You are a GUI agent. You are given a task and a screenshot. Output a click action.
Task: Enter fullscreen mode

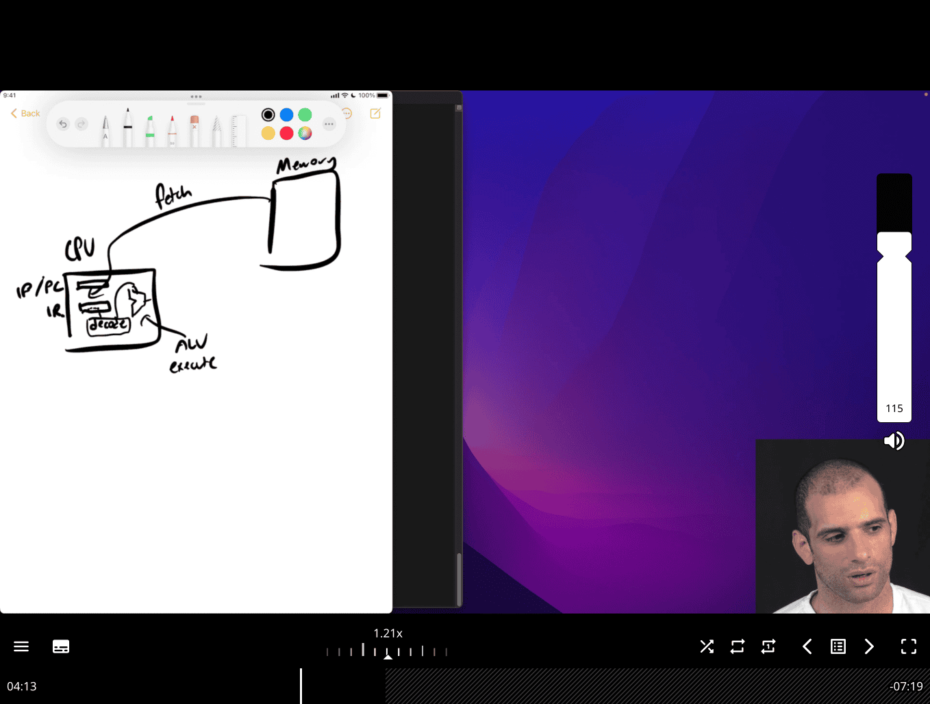(x=909, y=646)
